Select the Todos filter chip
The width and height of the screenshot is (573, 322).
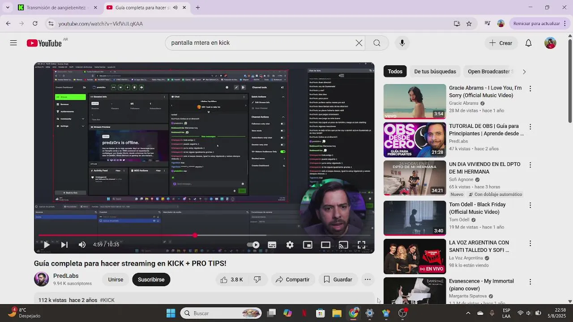(x=395, y=72)
